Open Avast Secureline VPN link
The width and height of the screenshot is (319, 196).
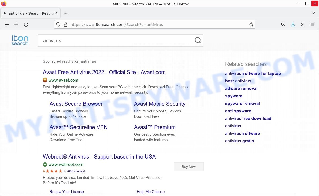[79, 127]
